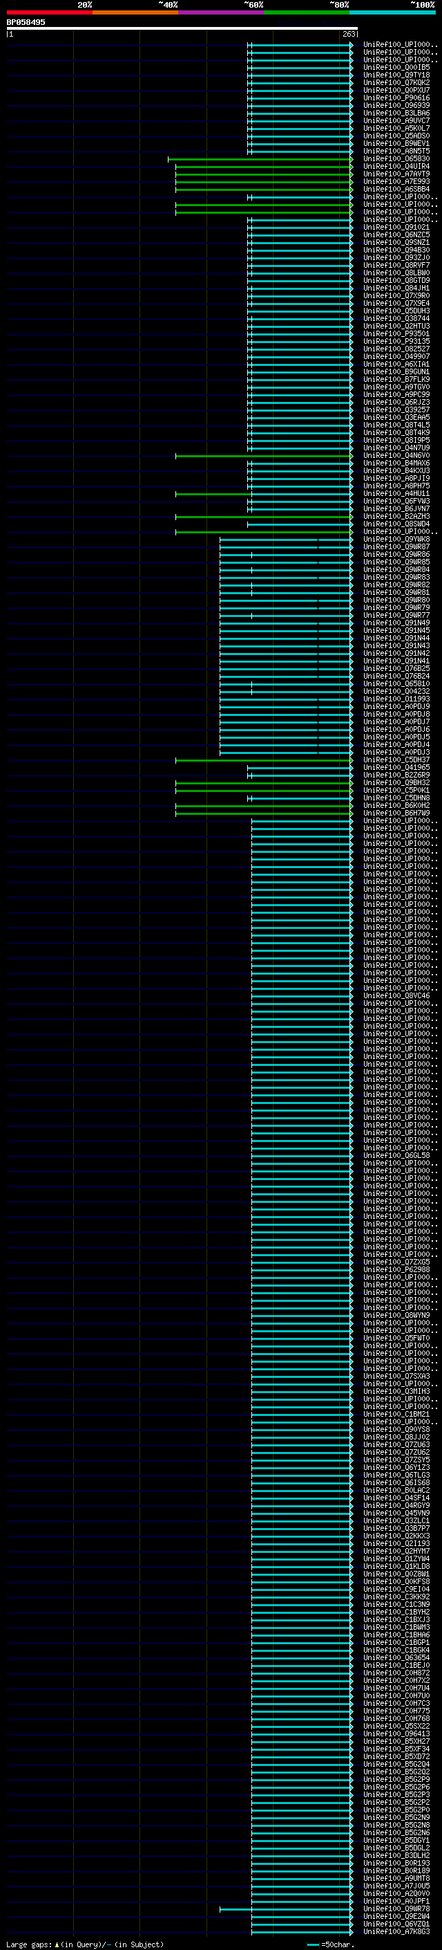Click cyan alignment bar of UniRef100_Q5DUH3
Viewport: 442px width, 1950px height.
tap(300, 311)
